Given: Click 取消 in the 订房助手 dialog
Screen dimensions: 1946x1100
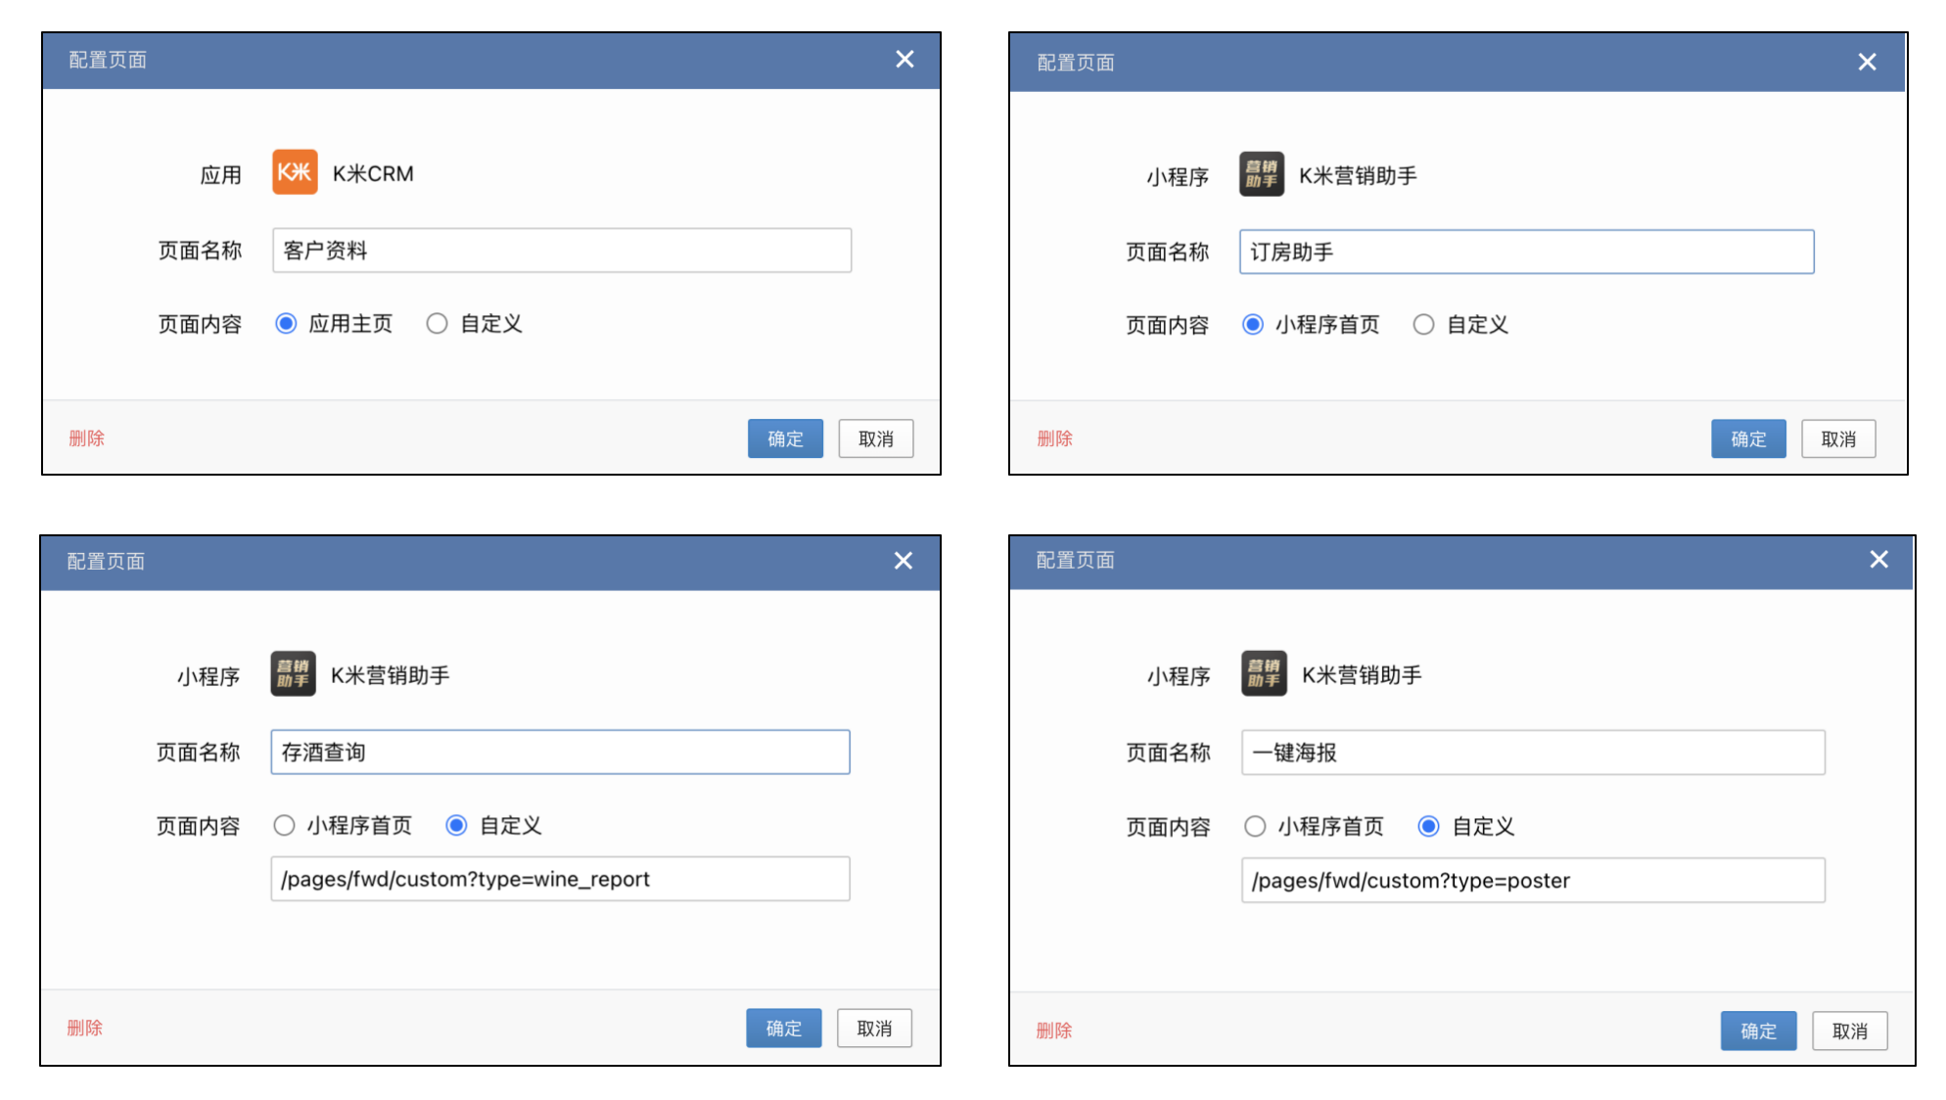Looking at the screenshot, I should click(x=1838, y=438).
